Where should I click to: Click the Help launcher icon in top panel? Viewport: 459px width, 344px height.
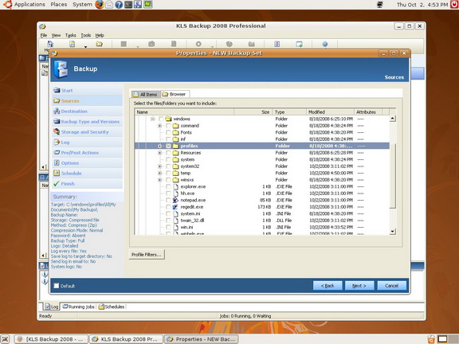[x=119, y=5]
